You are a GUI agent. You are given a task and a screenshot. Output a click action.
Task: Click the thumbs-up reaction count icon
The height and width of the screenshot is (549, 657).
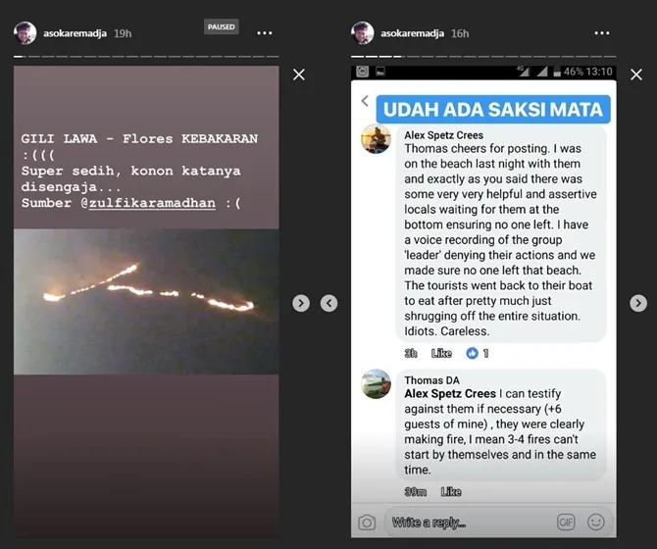pos(472,354)
